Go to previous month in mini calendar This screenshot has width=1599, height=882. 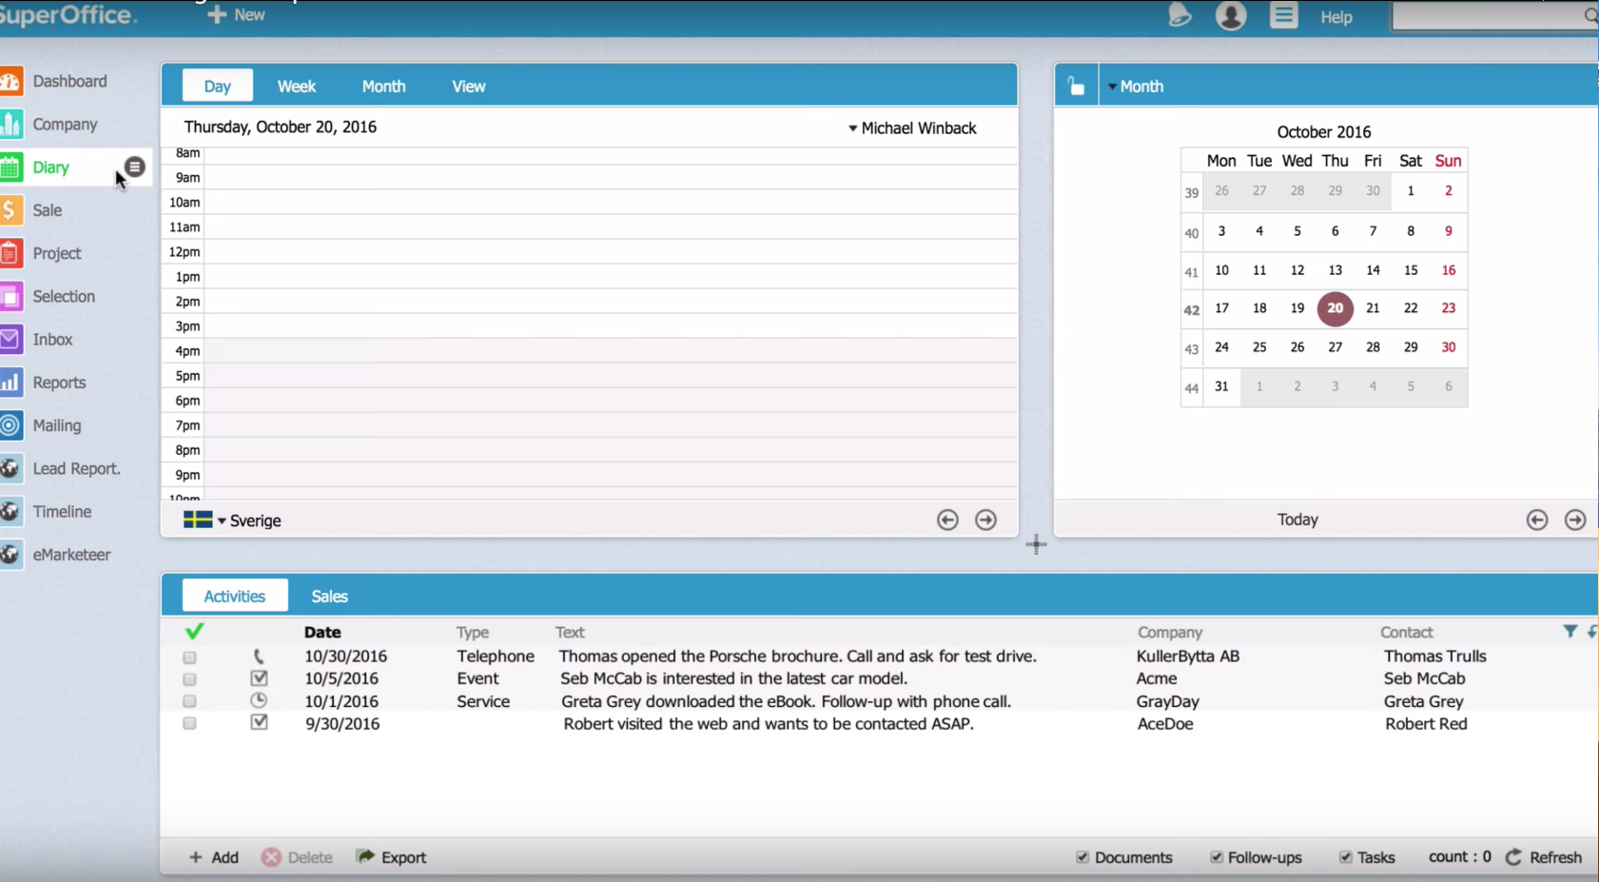1537,519
